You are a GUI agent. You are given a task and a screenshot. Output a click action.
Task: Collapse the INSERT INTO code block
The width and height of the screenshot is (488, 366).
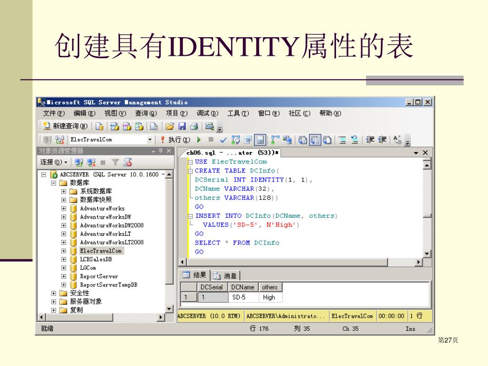pyautogui.click(x=190, y=216)
